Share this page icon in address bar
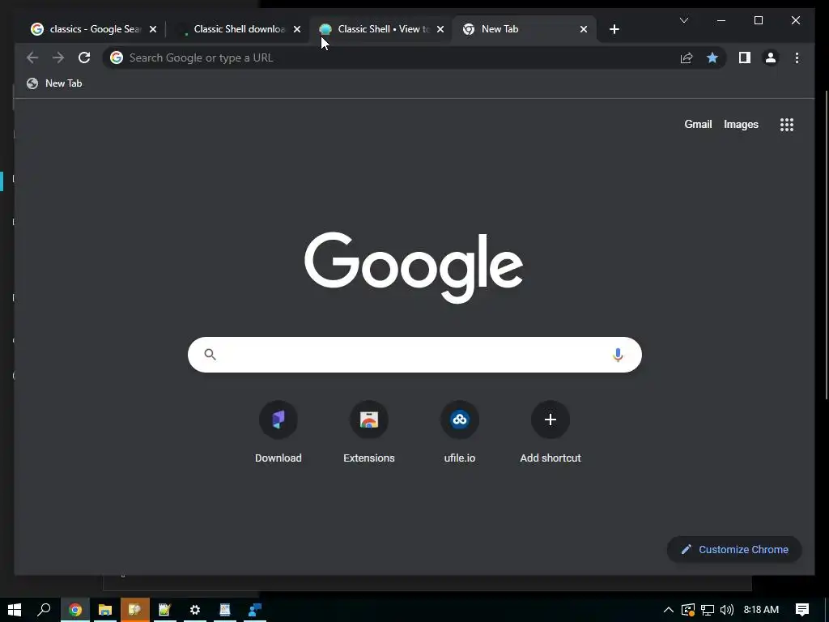 coord(687,58)
